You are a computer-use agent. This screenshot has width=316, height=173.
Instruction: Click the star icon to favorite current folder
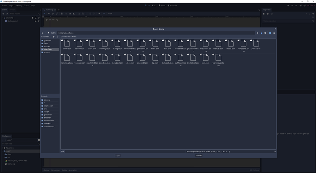click(261, 33)
